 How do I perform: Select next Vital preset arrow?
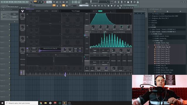(91, 11)
